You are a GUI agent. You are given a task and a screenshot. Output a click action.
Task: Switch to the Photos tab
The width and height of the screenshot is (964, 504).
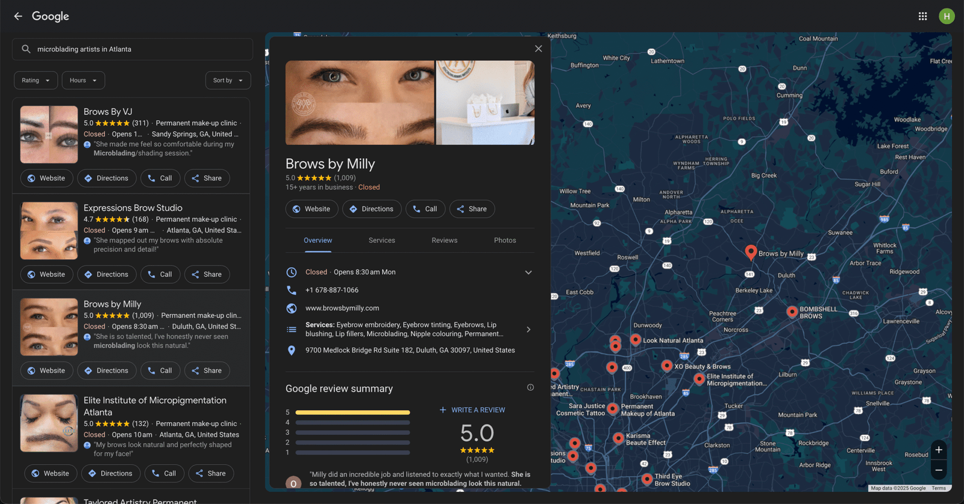pyautogui.click(x=505, y=241)
